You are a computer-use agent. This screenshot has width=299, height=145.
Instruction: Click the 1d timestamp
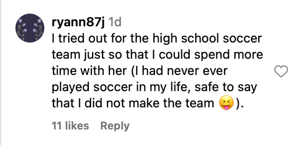tap(115, 22)
